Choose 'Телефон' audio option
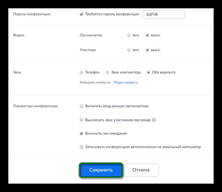 click(x=81, y=72)
